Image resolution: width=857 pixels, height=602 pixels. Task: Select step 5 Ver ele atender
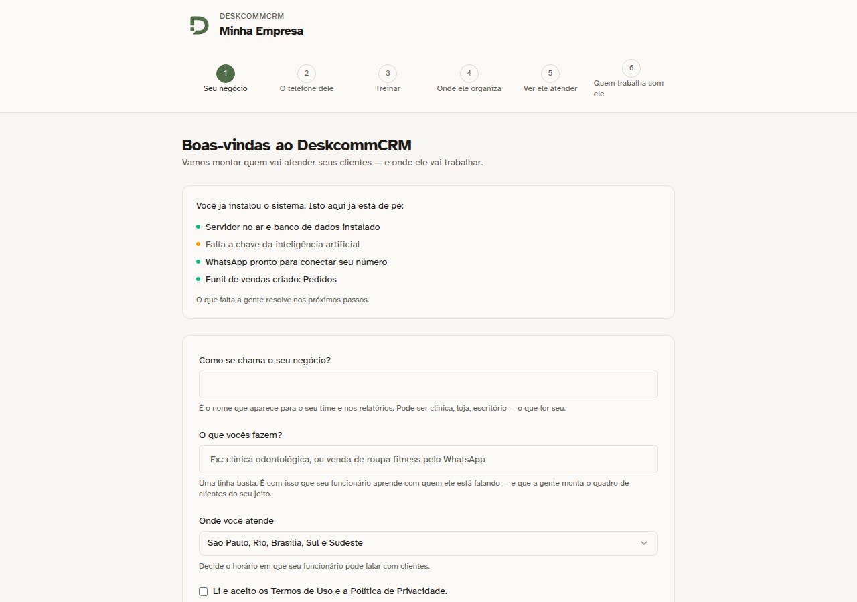click(550, 79)
